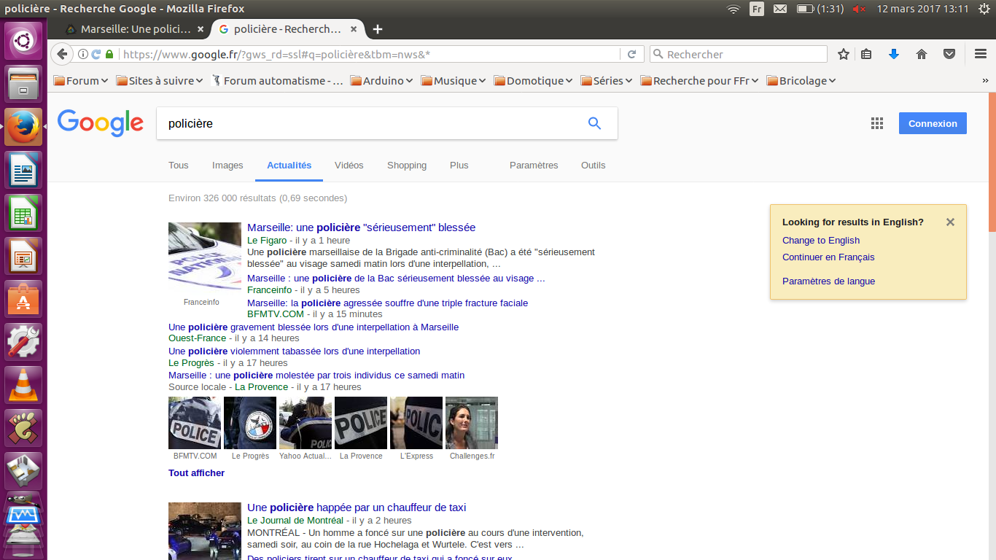Click 'Change to English' link
Image resolution: width=996 pixels, height=560 pixels.
[821, 241]
